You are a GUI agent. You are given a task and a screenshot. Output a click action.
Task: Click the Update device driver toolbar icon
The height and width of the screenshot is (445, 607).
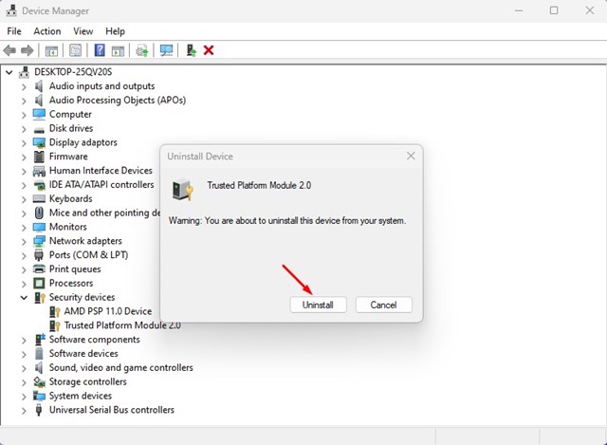142,50
